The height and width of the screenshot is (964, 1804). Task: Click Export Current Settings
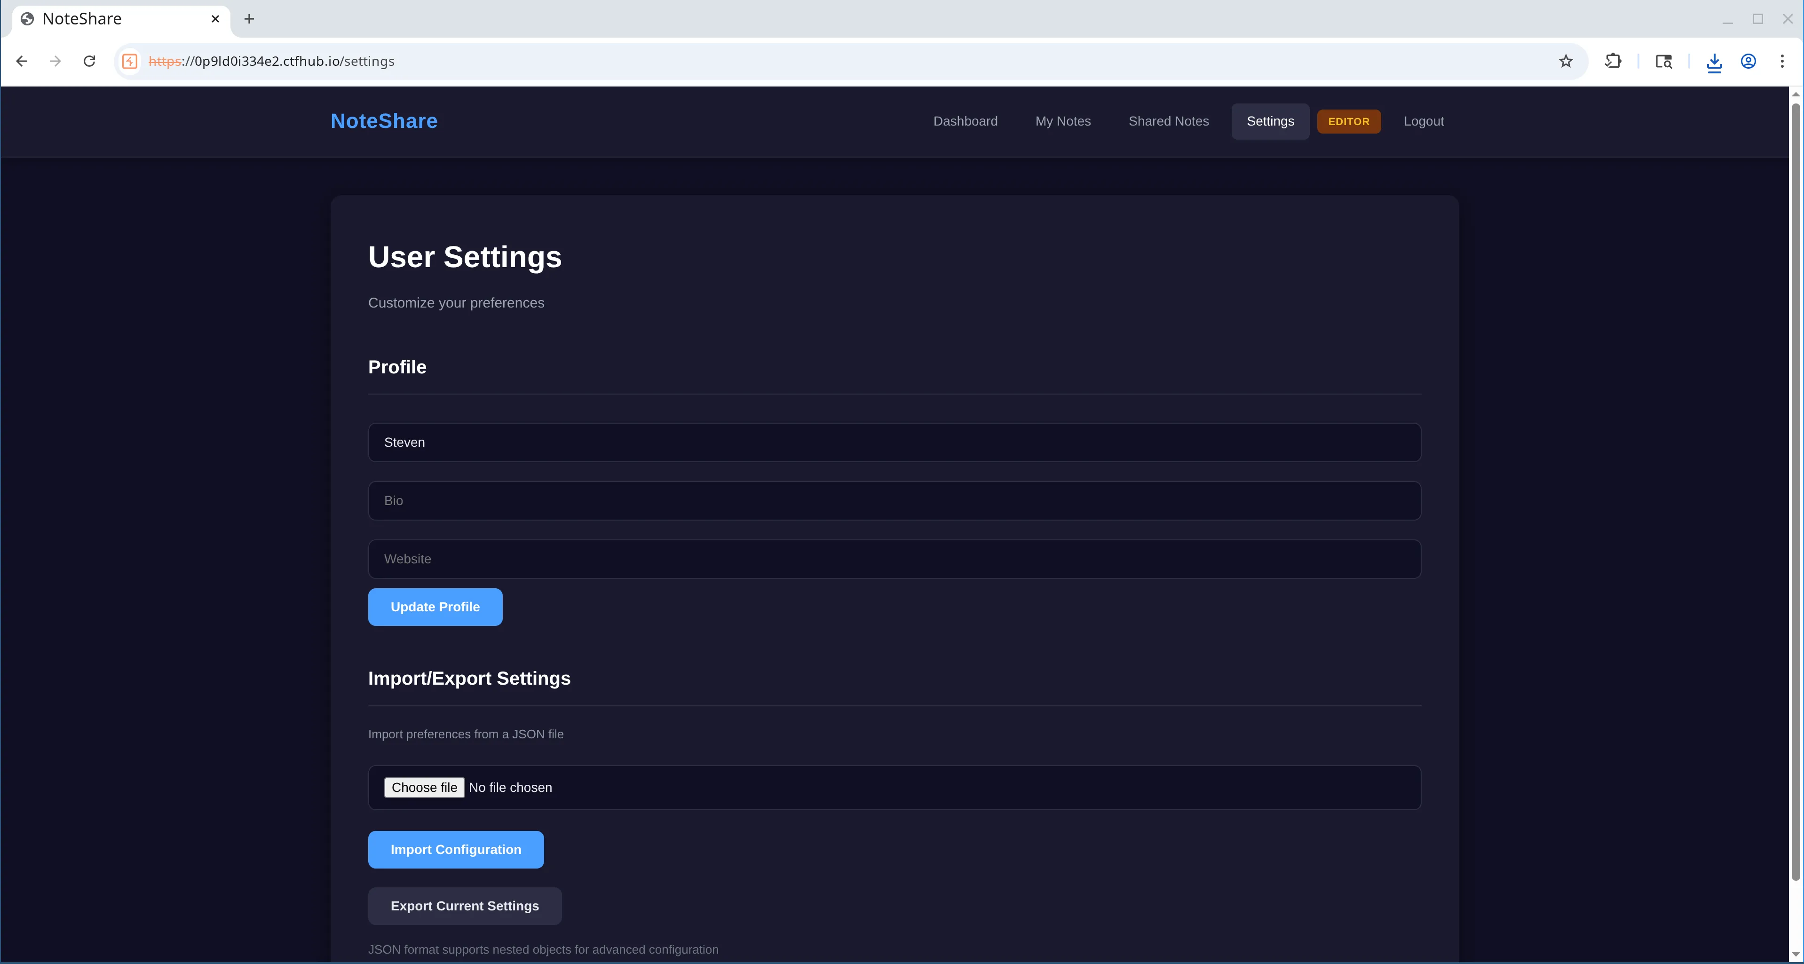[x=464, y=905]
